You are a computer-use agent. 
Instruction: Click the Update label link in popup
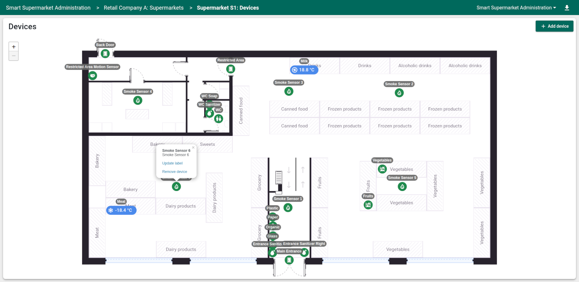(172, 163)
